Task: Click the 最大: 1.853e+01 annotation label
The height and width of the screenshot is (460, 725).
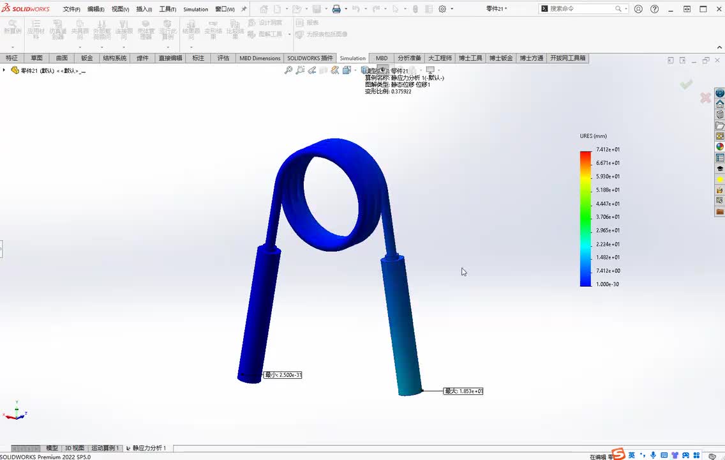Action: point(463,391)
